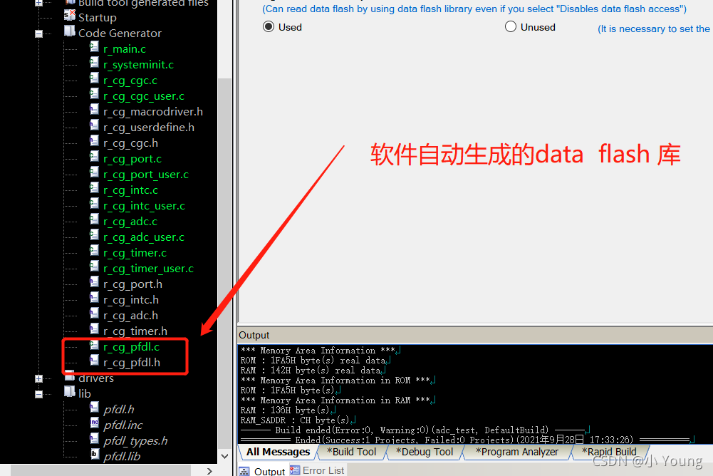The width and height of the screenshot is (713, 476).
Task: Click the pfdl.lib library file icon
Action: click(94, 454)
